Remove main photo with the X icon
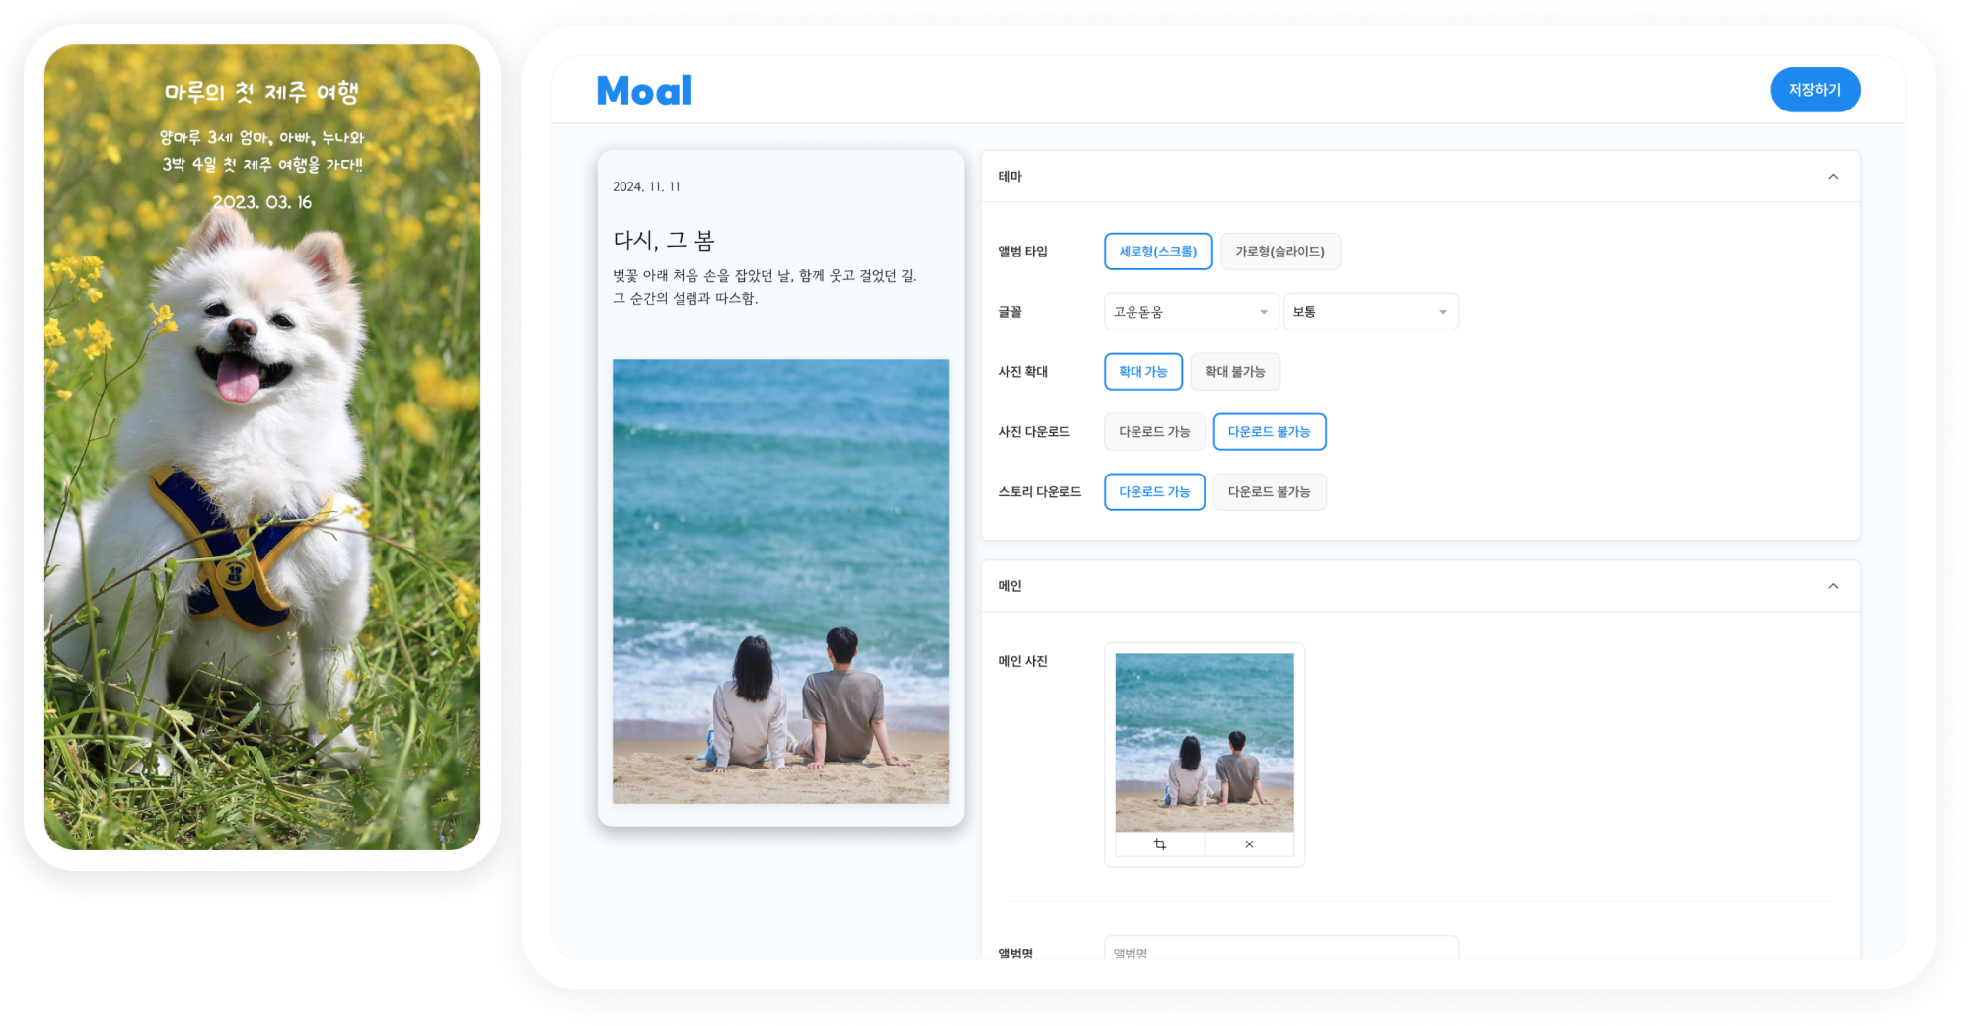This screenshot has height=1026, width=1973. [1249, 844]
